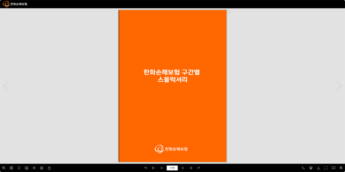Start the auto-flip slideshow
The image size is (345, 172).
click(26, 168)
